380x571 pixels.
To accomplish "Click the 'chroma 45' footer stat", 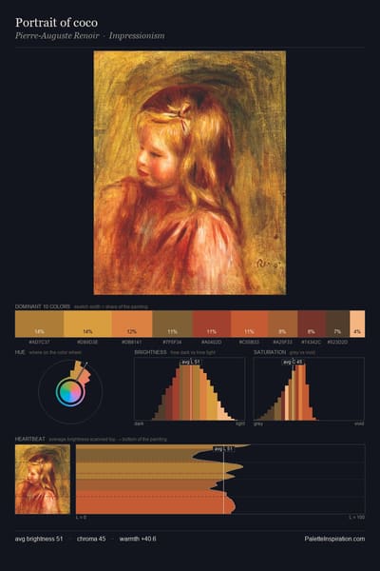I will [x=91, y=539].
